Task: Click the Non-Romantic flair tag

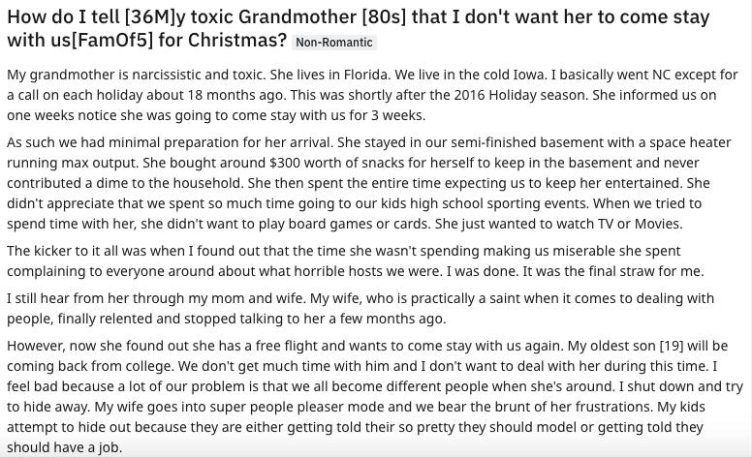Action: [x=334, y=43]
